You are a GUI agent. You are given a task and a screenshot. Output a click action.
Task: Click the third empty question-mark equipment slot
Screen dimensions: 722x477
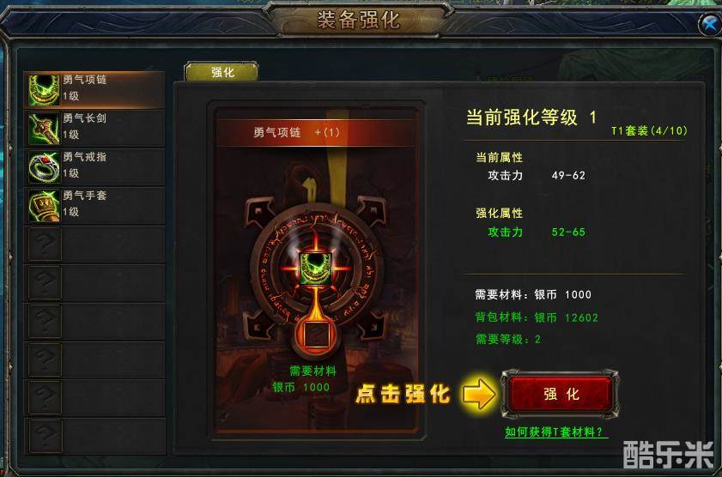click(45, 321)
